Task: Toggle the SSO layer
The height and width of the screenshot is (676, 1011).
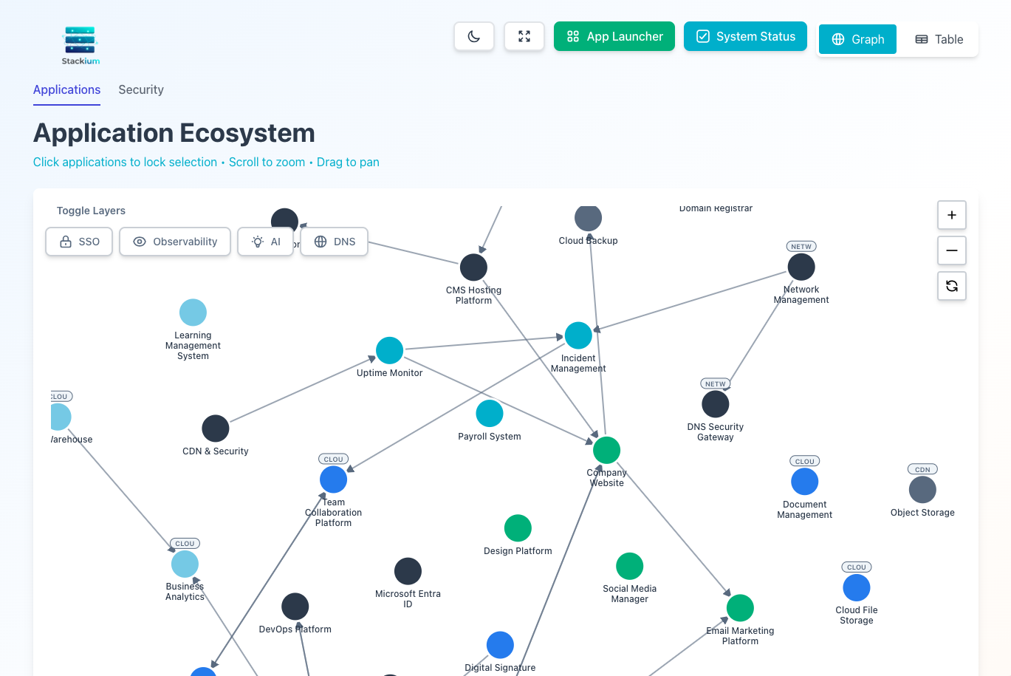Action: tap(78, 242)
